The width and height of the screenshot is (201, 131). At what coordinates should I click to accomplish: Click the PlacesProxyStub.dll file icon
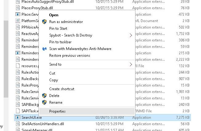[x=18, y=8]
